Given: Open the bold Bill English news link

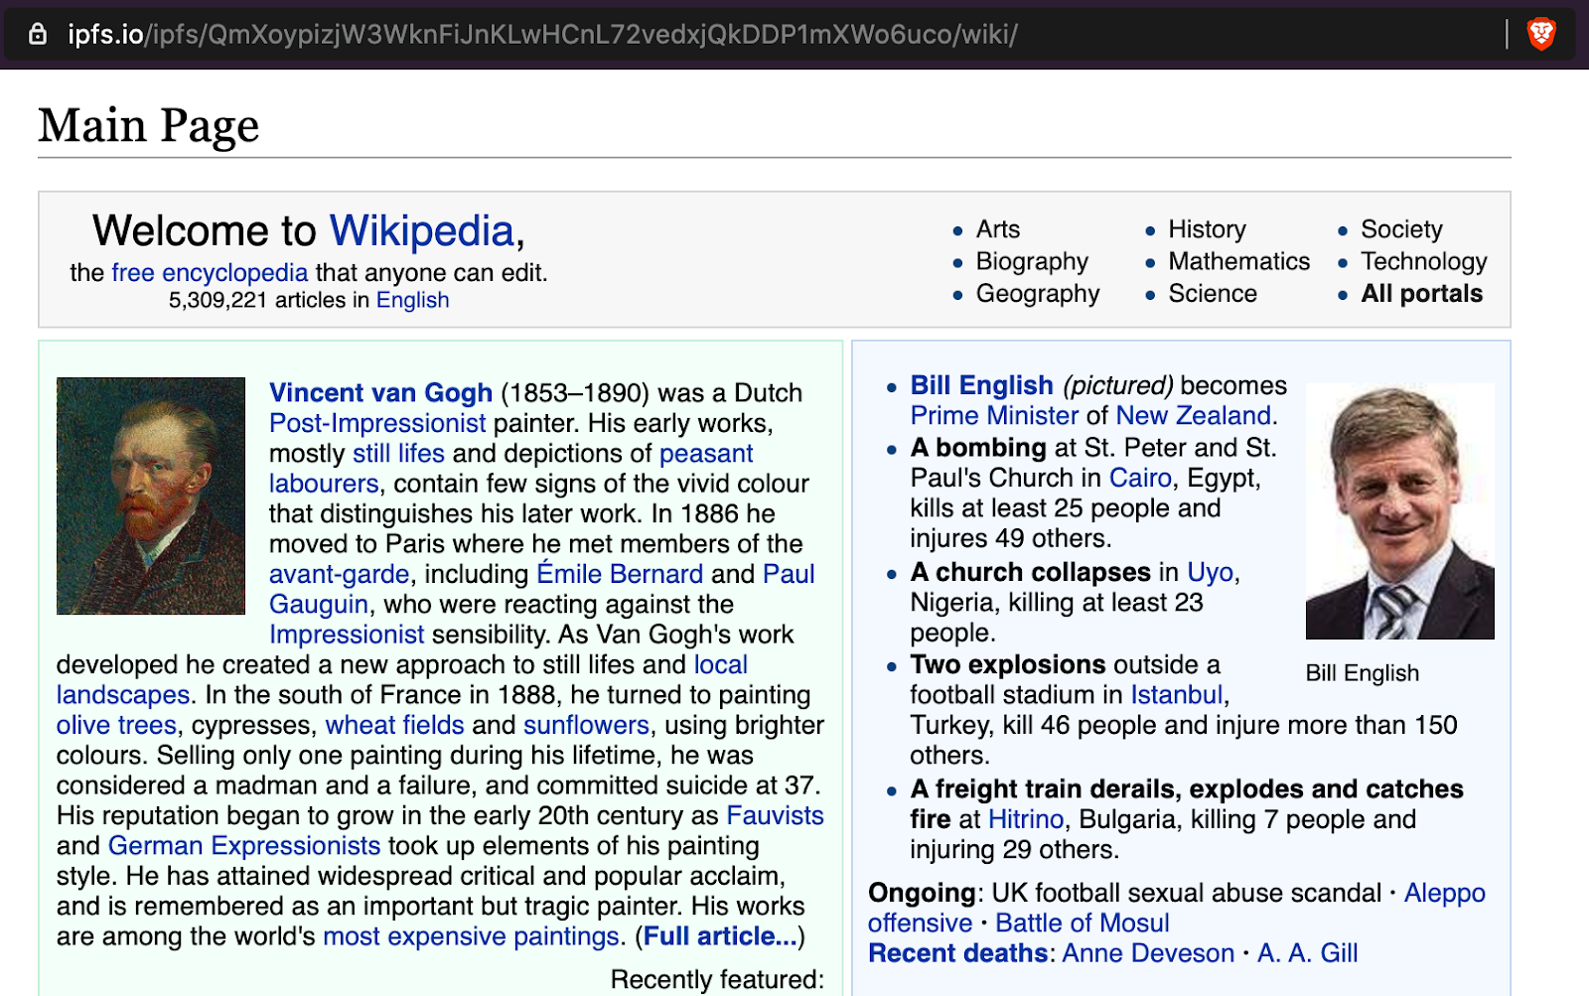Looking at the screenshot, I should [x=981, y=385].
